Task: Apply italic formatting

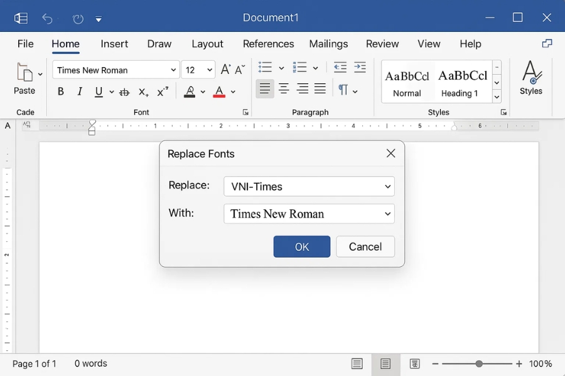Action: (x=79, y=91)
